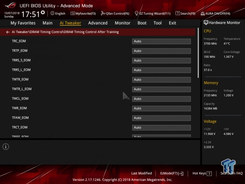Select the TWCL_EOM setting label
The image size is (245, 184).
click(20, 99)
